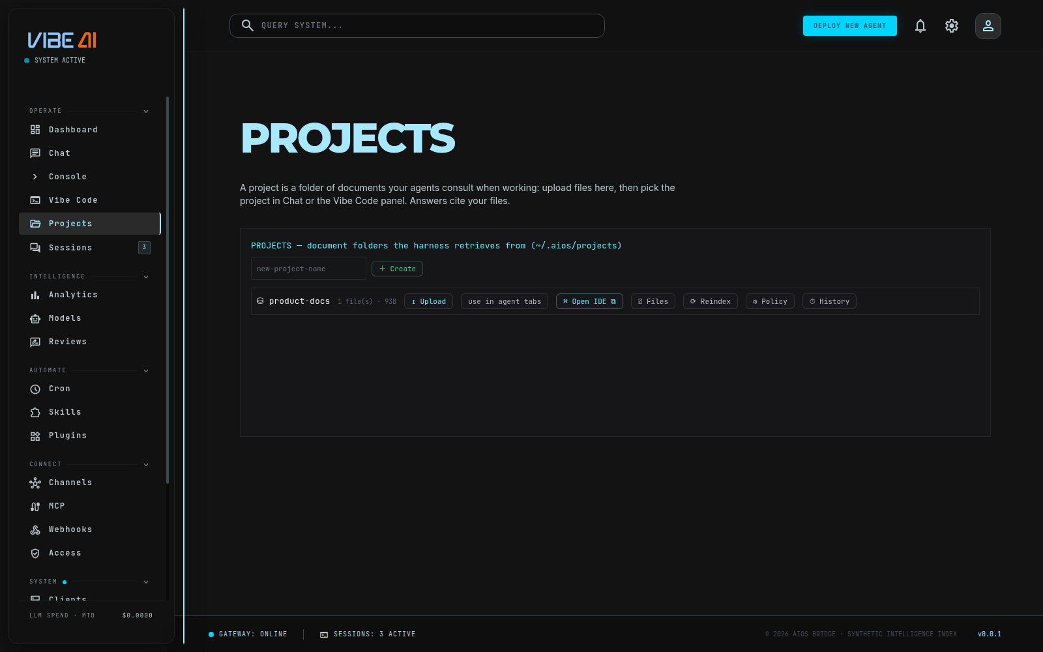The height and width of the screenshot is (652, 1043).
Task: Upload files to product-docs
Action: [428, 301]
